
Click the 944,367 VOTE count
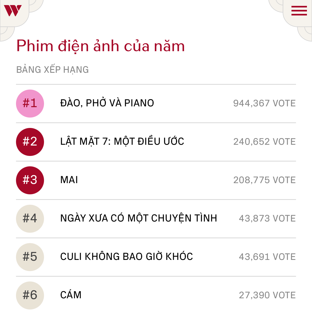[264, 103]
